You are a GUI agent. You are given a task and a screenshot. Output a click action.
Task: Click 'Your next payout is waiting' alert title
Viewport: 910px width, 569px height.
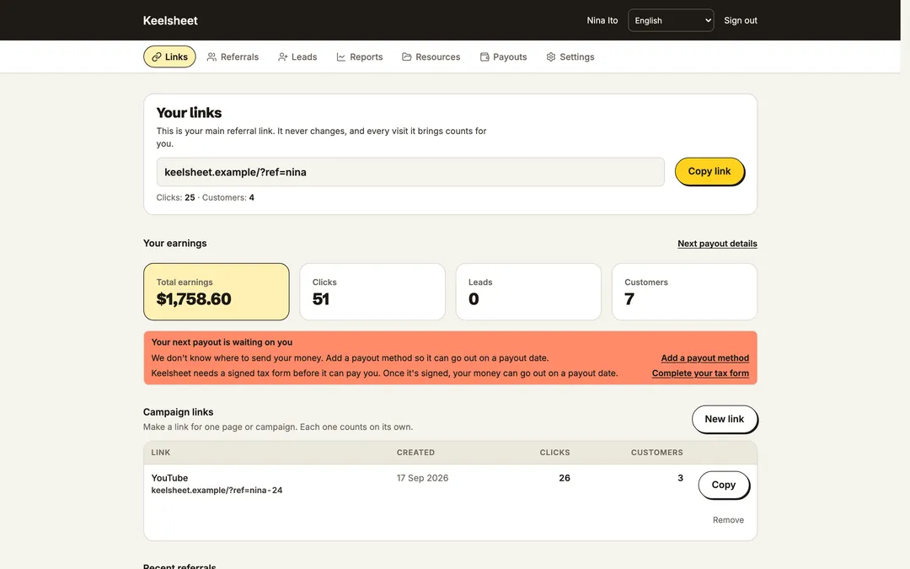pyautogui.click(x=222, y=342)
